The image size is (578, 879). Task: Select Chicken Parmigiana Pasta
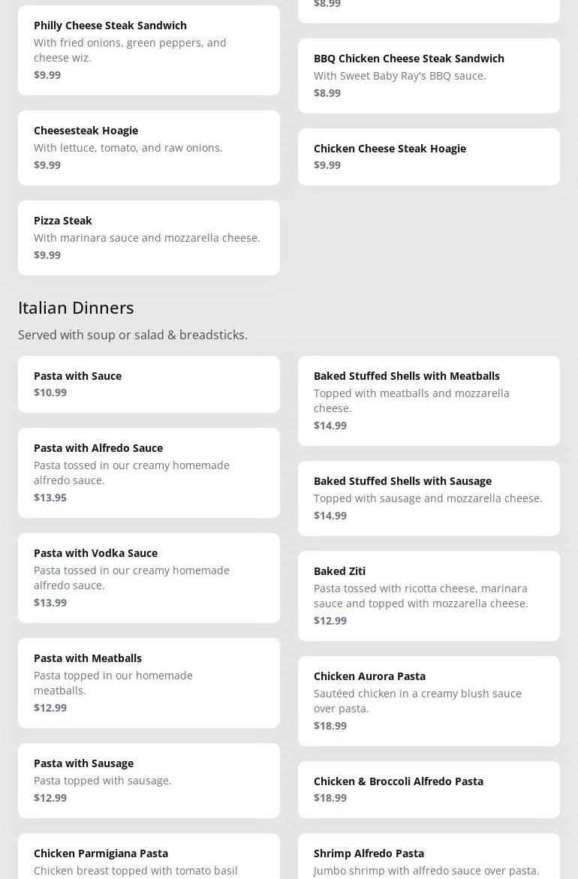tap(149, 857)
